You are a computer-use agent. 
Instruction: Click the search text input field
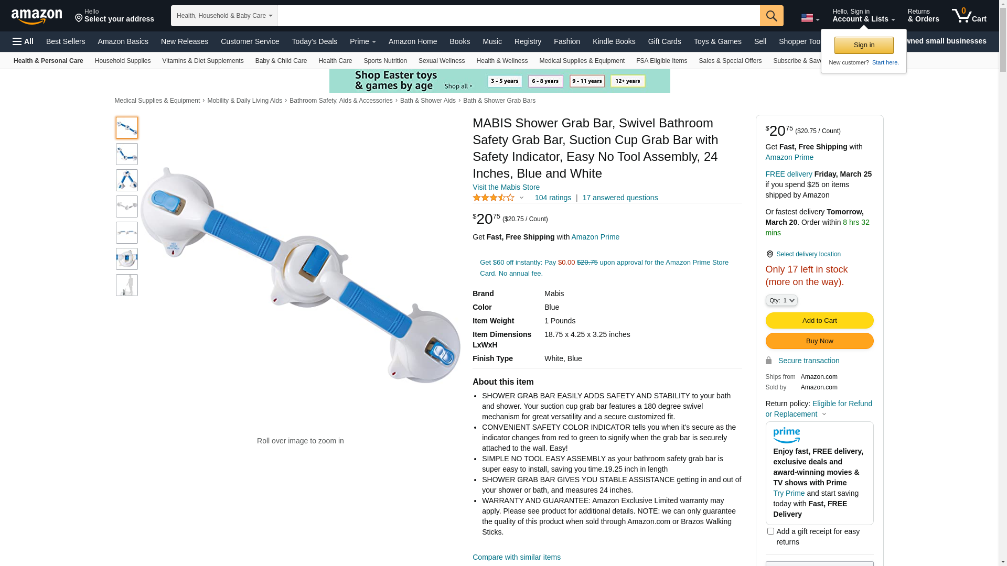pos(518,16)
